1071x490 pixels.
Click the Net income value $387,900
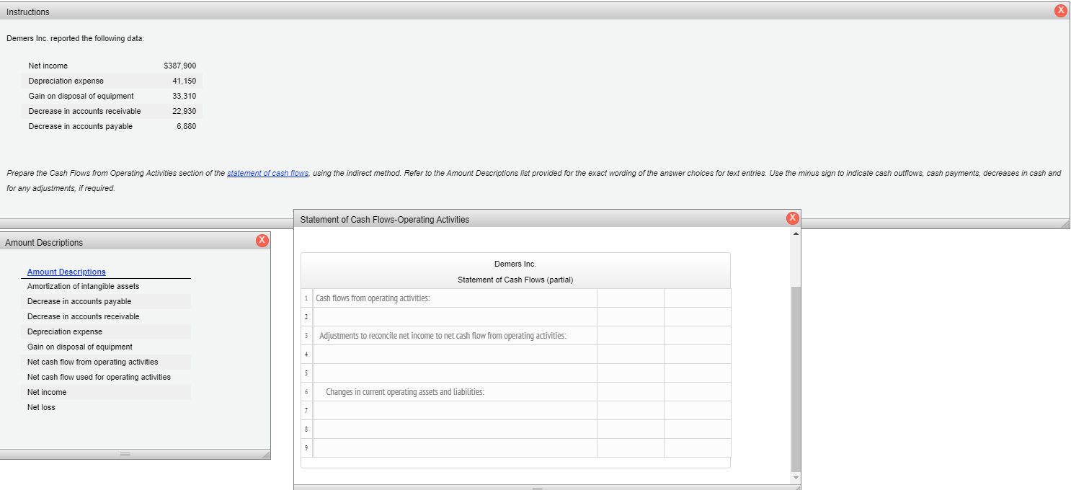pos(180,66)
